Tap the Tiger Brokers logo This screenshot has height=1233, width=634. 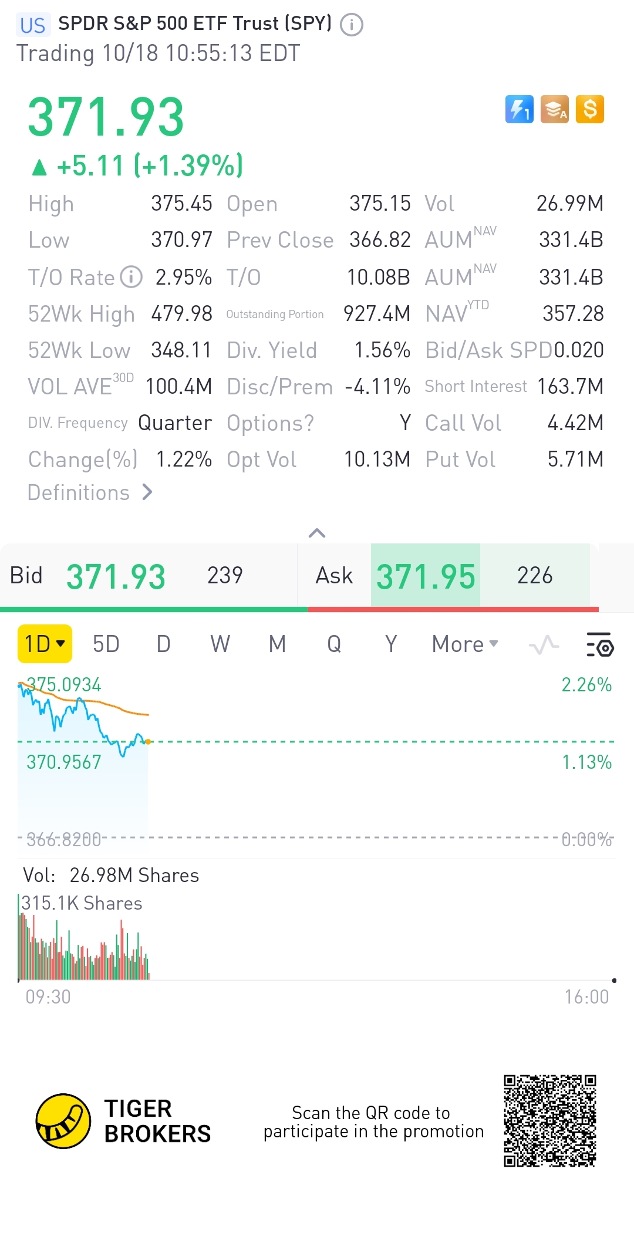click(63, 1121)
